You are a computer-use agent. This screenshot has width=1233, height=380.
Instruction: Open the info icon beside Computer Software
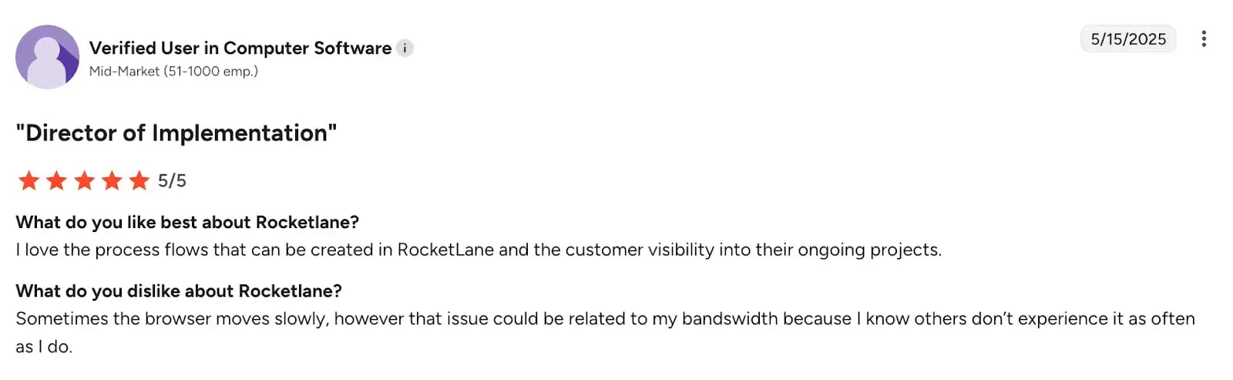pos(405,49)
